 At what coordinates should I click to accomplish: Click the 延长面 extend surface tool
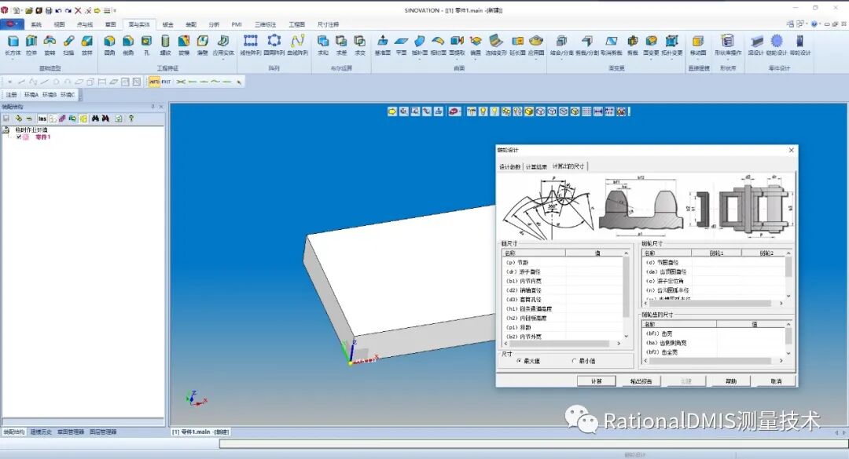point(517,45)
